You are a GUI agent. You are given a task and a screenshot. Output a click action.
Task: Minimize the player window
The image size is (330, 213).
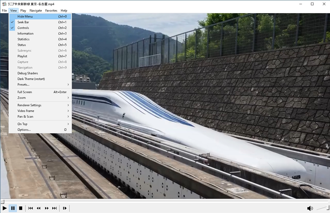pyautogui.click(x=301, y=4)
